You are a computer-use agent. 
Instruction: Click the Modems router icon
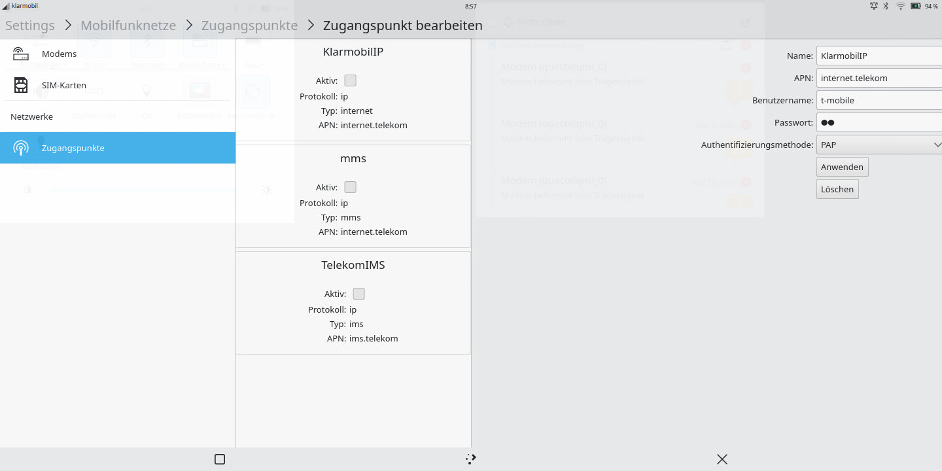[21, 54]
